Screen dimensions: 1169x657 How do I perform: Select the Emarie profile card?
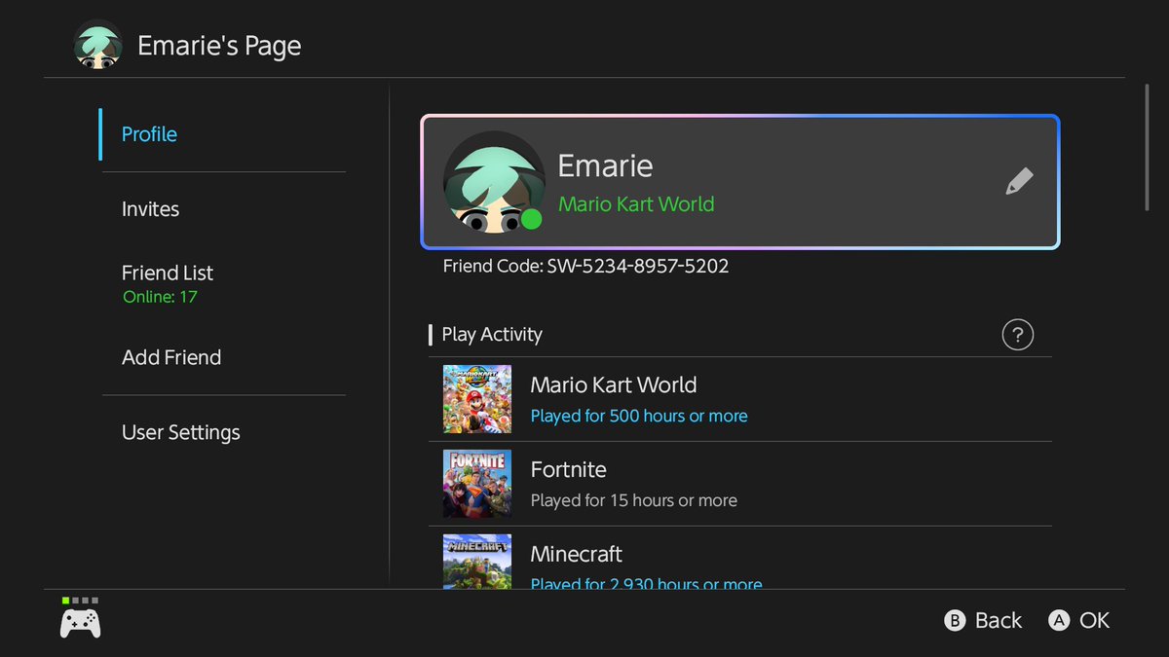click(740, 182)
